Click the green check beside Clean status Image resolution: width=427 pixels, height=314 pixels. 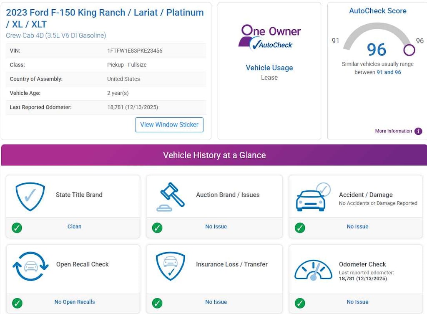17,228
